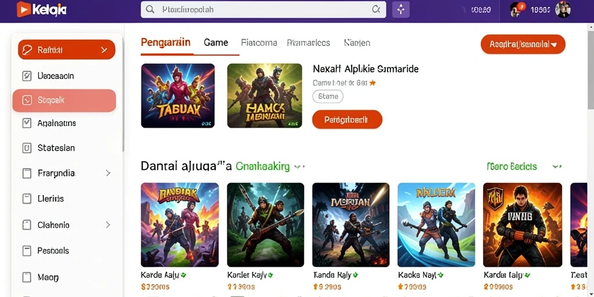Switch to the Nanlen tab
The image size is (594, 297).
(x=357, y=43)
